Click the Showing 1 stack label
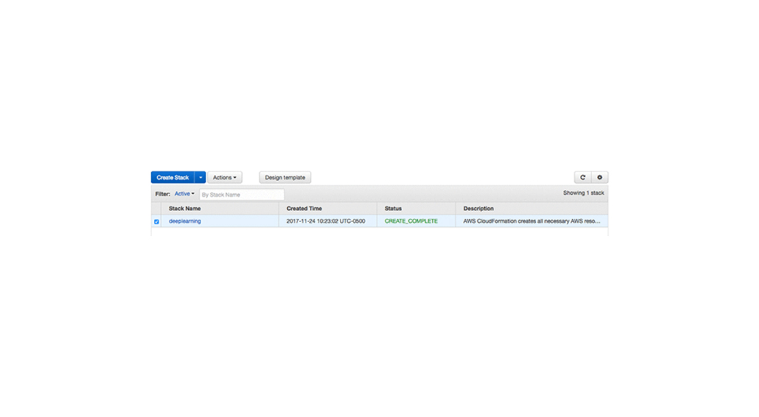The height and width of the screenshot is (417, 759). click(x=583, y=193)
